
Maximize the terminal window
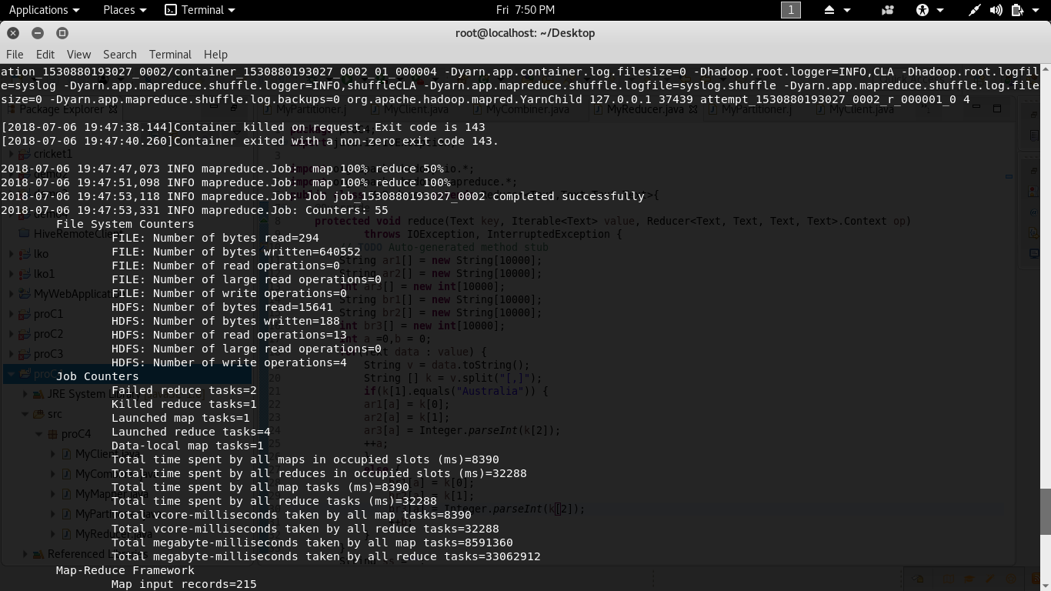coord(62,33)
